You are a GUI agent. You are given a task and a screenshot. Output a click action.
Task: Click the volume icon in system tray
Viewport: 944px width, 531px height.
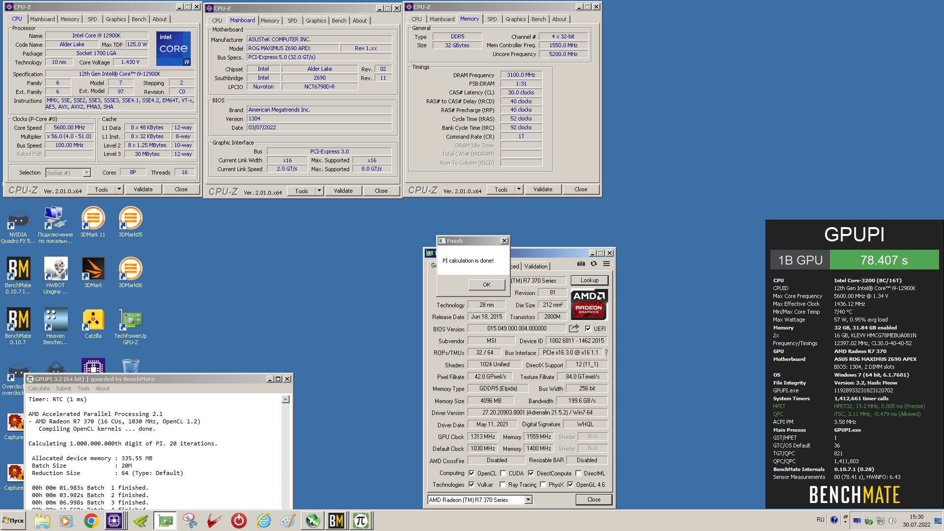(x=892, y=521)
